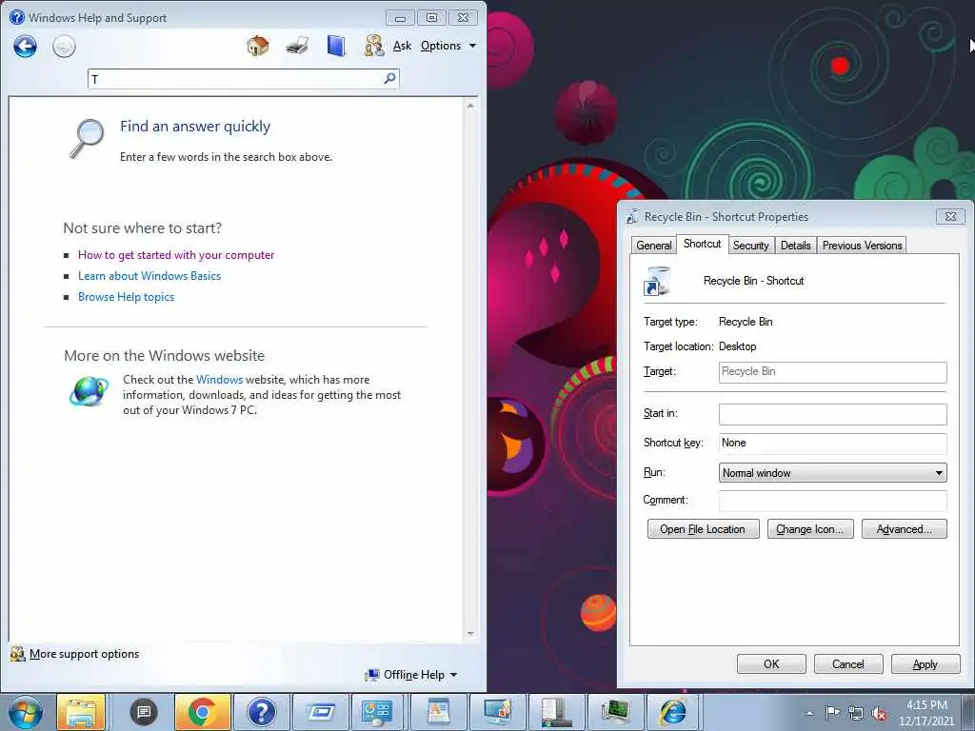
Task: Click the large magnifying glass graphic
Action: (86, 138)
